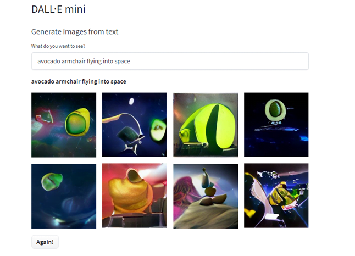Select top-row image with small avocado over blue horizon

tap(276, 125)
